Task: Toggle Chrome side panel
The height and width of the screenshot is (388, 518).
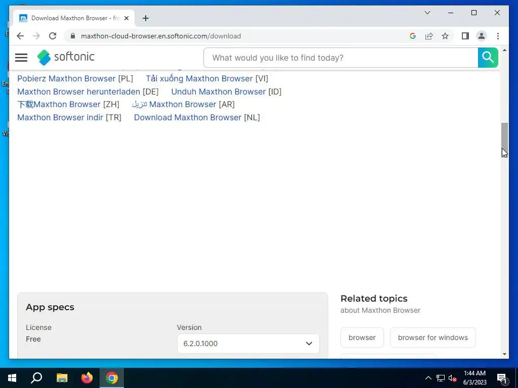Action: tap(465, 36)
